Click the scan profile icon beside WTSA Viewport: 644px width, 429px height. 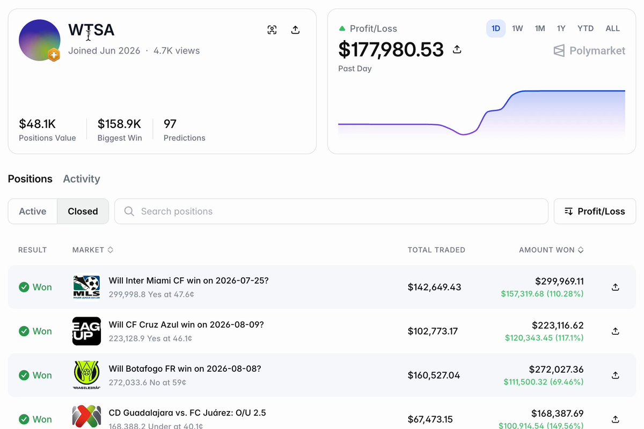[272, 30]
